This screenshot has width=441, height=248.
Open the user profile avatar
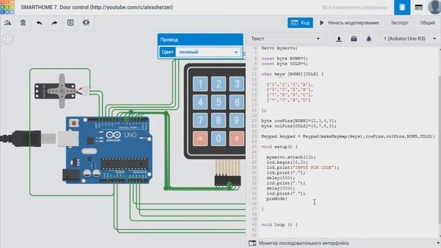point(434,7)
